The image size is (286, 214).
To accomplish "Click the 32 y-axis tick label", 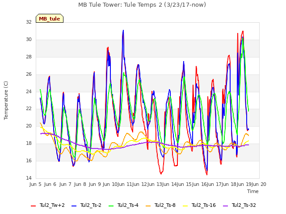I will [x=29, y=22].
